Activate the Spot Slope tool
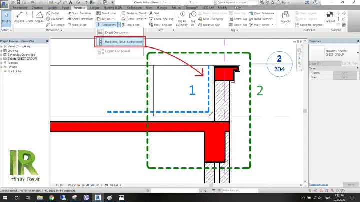The image size is (360, 202). pos(77,25)
